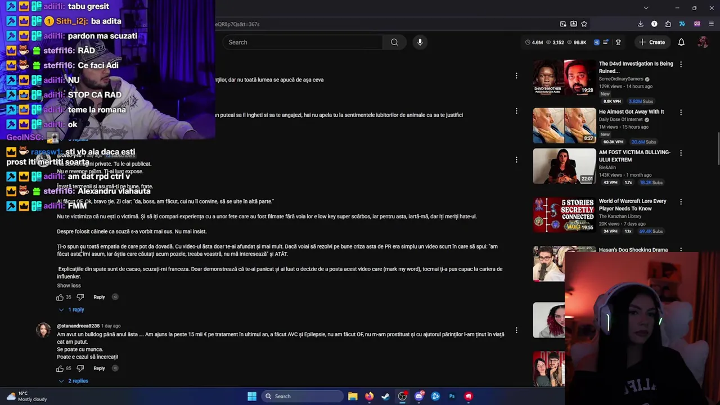Image resolution: width=720 pixels, height=405 pixels.
Task: Expand the 2 replies thread
Action: 73,381
